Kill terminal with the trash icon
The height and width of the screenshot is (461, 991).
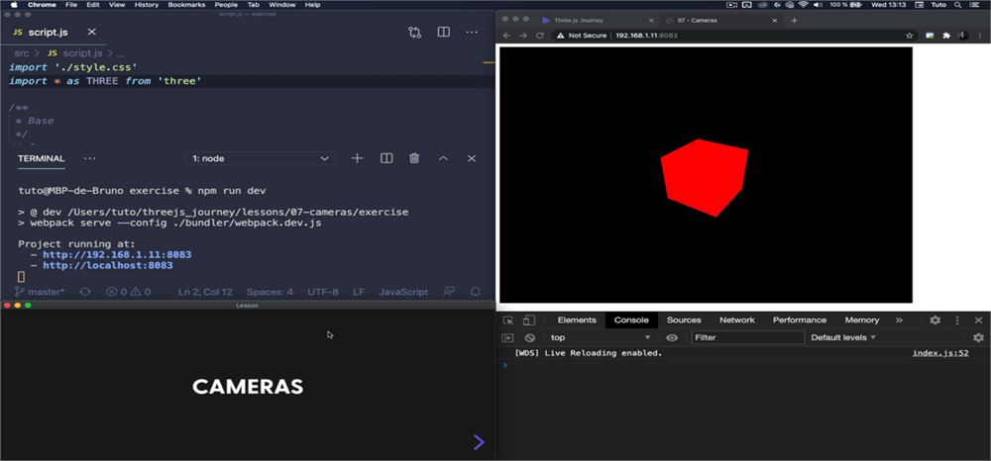click(x=414, y=158)
